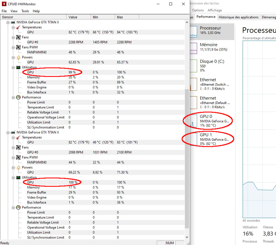Collapse first GPU's Fans group
Viewport: 276px width, 245px height.
13,38
